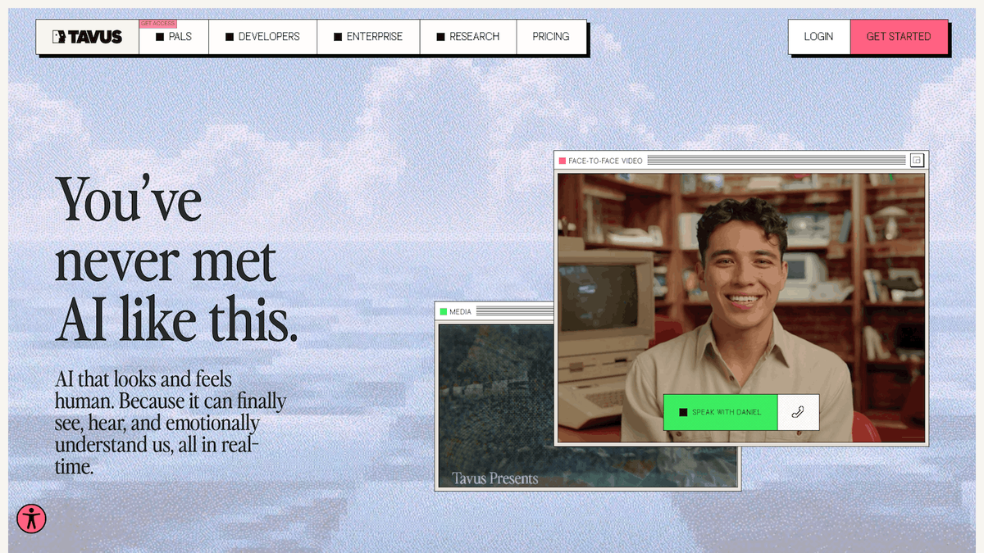Click the black square icon beside Developers

coord(230,37)
